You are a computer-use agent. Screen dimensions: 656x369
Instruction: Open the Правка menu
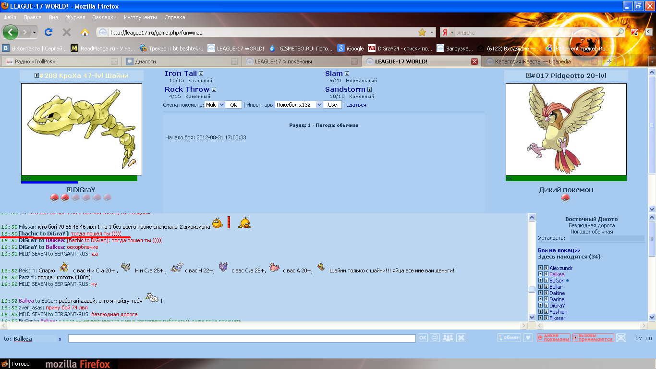(32, 17)
